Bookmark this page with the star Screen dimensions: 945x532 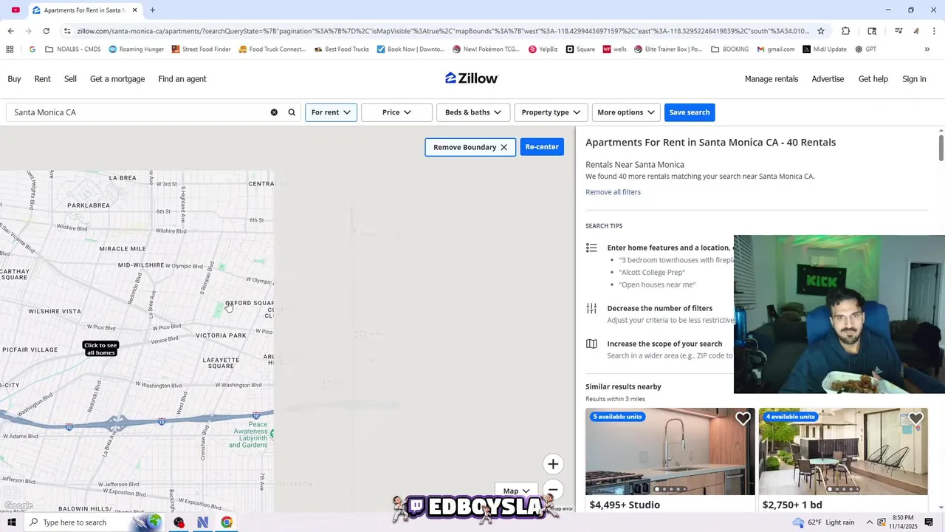point(820,31)
